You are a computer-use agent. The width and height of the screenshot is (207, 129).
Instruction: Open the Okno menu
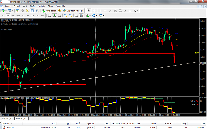50,6
